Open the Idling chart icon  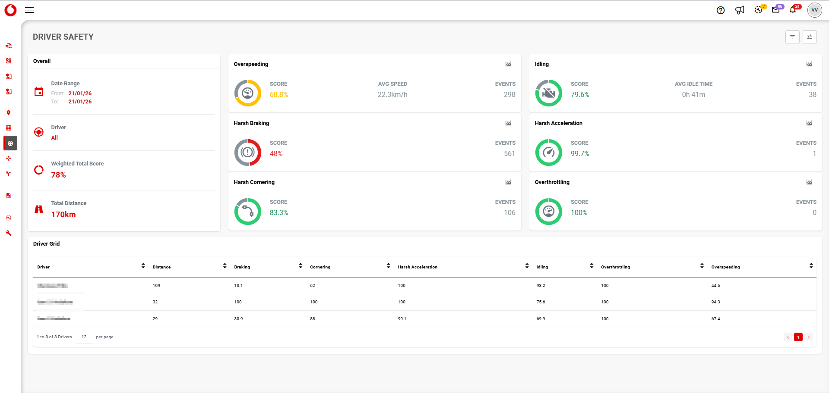(809, 64)
